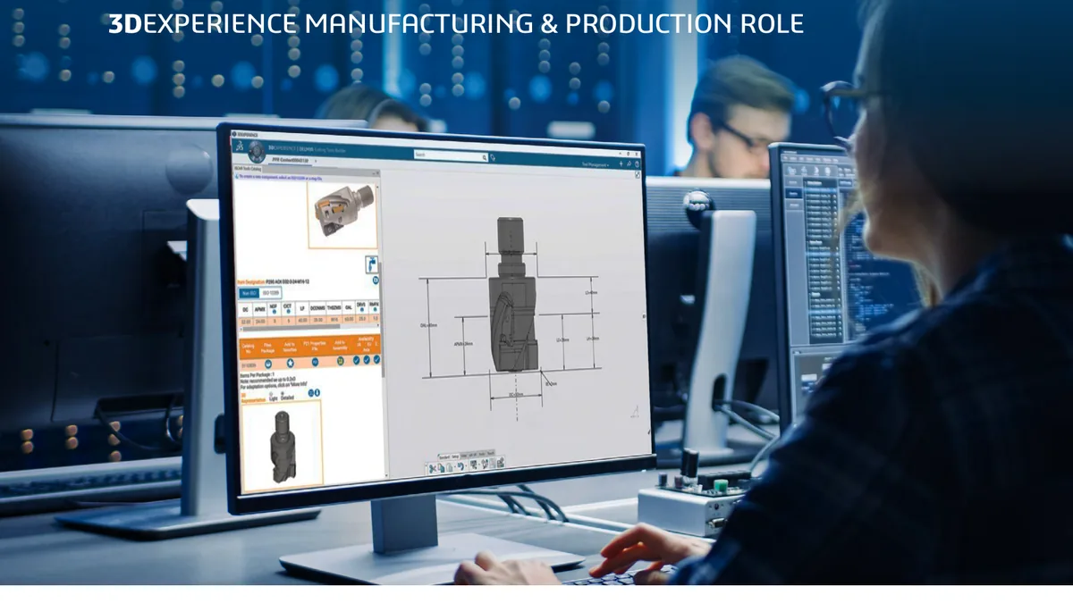Open the 3DEXPERIENCE compass icon
Screen dimensions: 1073x603
(x=257, y=152)
